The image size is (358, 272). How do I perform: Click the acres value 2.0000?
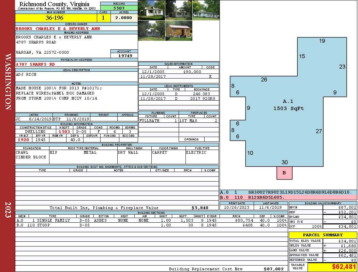tap(124, 18)
